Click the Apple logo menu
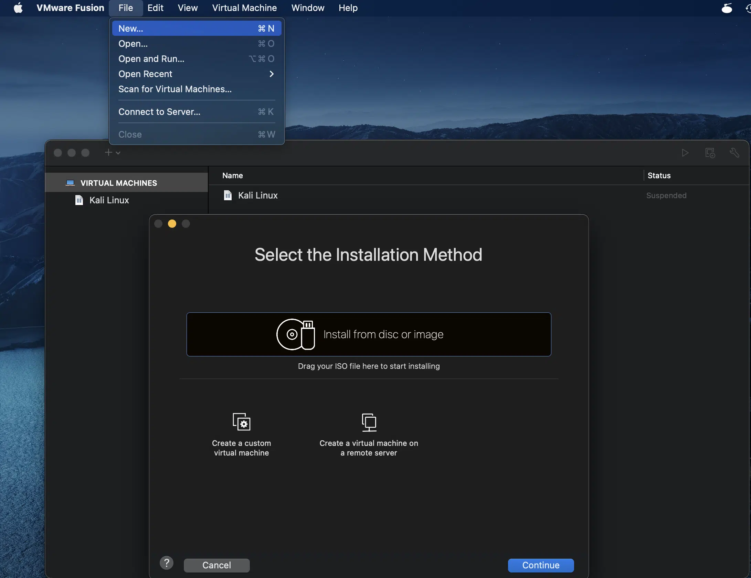Viewport: 751px width, 578px height. pos(18,8)
